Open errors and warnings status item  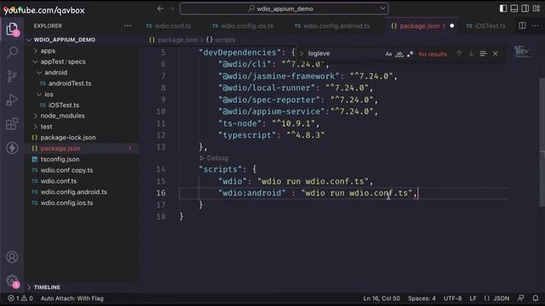point(20,298)
